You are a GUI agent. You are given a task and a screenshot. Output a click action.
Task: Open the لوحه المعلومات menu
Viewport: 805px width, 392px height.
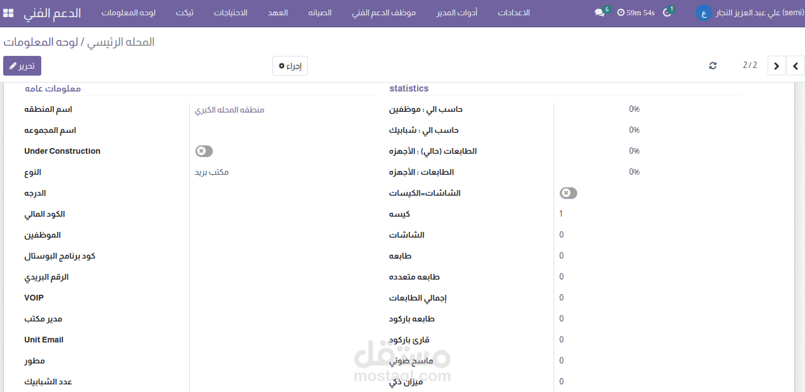pos(129,13)
